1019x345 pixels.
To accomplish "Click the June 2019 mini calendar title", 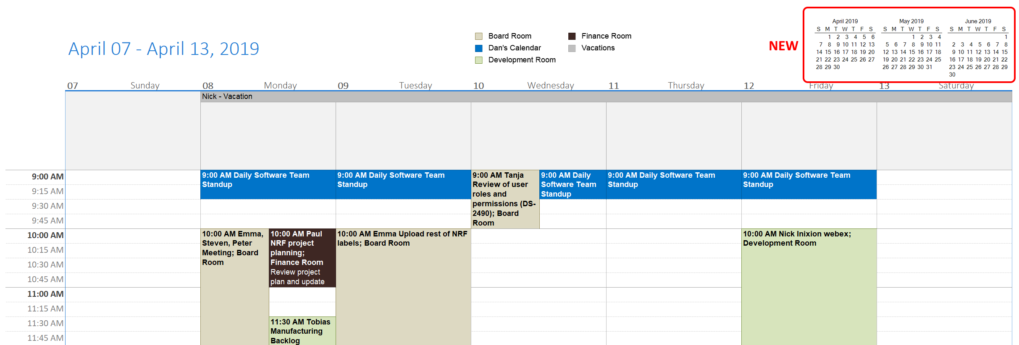I will pyautogui.click(x=978, y=21).
